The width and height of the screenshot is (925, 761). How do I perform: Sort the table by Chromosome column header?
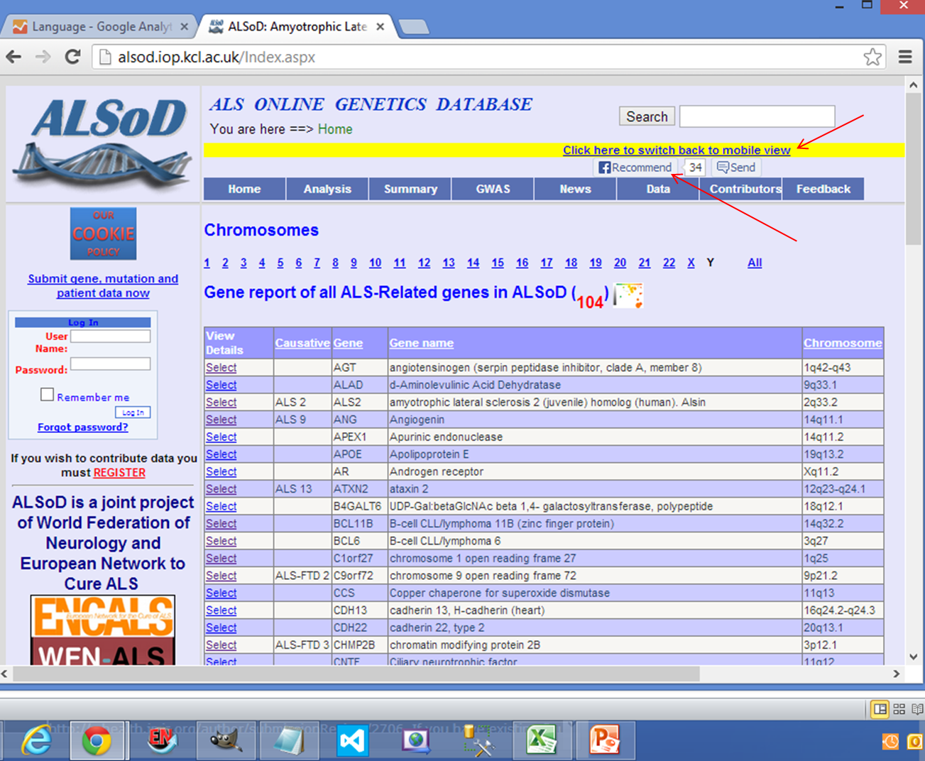[x=842, y=343]
